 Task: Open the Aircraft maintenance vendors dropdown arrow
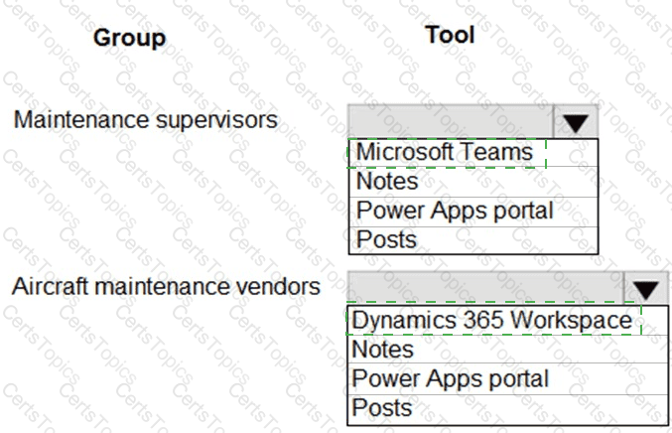click(x=646, y=289)
